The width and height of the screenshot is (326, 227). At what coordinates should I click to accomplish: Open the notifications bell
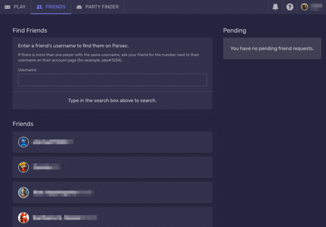point(275,7)
